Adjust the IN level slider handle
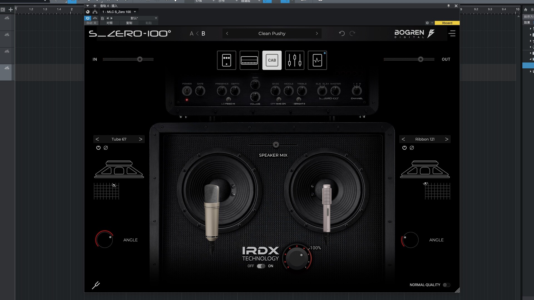 pos(140,59)
